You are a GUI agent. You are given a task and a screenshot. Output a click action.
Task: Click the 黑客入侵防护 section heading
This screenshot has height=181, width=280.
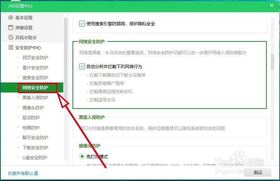(x=92, y=117)
